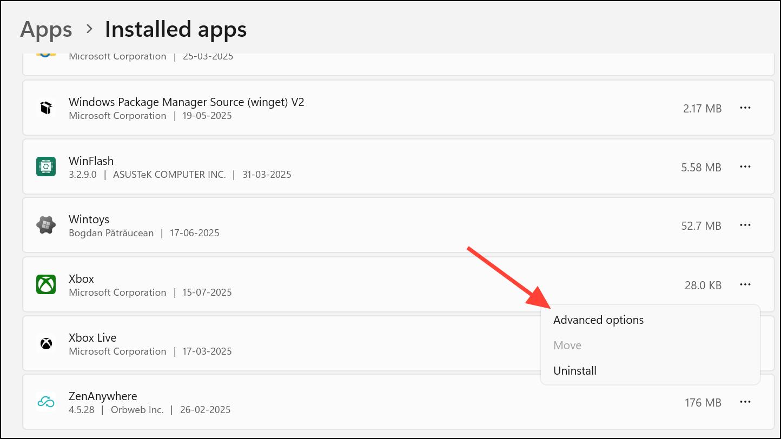Go back to Apps breadcrumb
This screenshot has height=439, width=781.
(46, 29)
